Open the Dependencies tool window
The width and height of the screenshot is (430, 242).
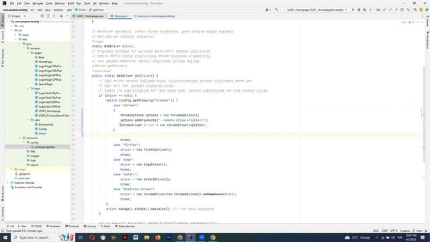125,226
